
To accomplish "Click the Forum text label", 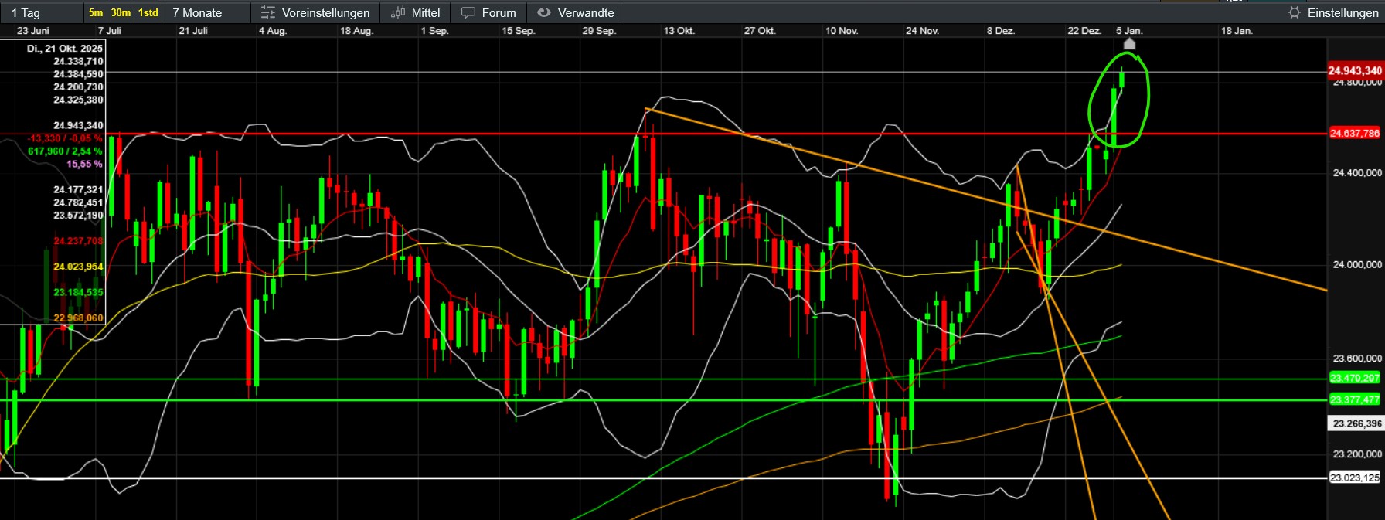I will (x=499, y=12).
